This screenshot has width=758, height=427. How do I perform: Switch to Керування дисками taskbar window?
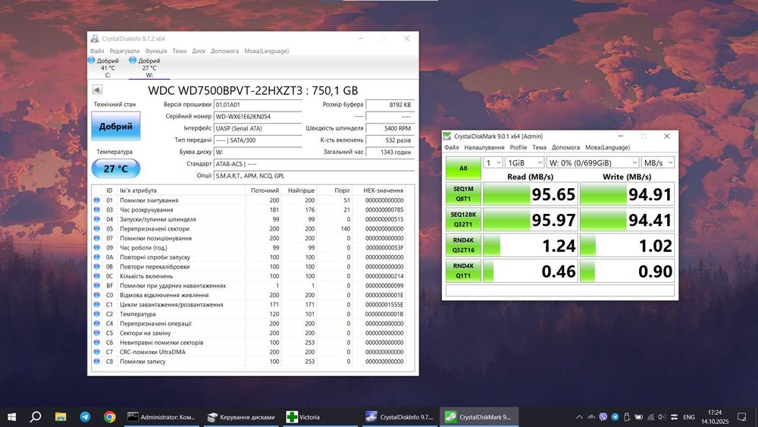click(241, 417)
